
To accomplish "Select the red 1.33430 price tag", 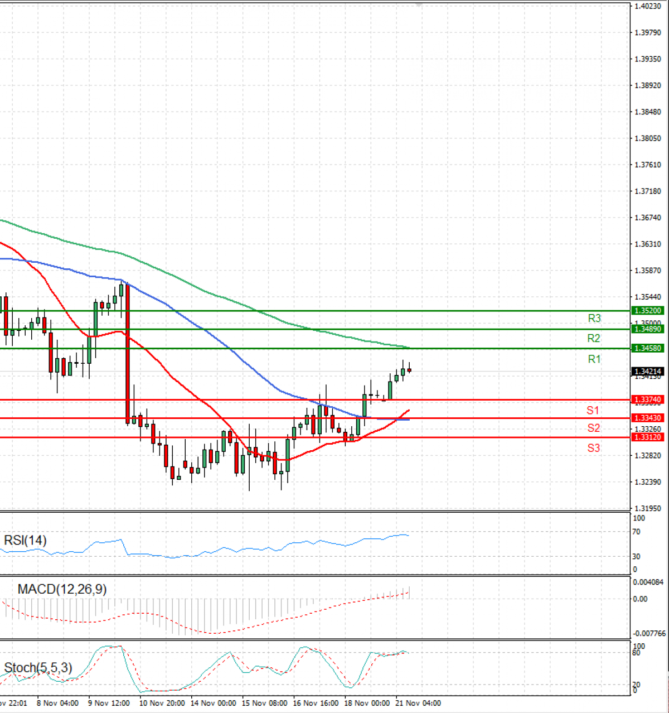I will (x=647, y=417).
